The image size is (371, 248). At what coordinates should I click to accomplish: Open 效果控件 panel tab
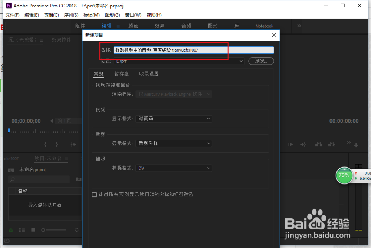[61, 40]
